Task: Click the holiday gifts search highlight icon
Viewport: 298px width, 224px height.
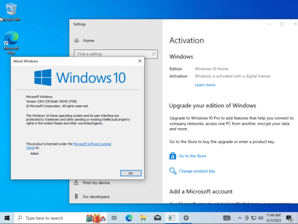Action: 96,218
